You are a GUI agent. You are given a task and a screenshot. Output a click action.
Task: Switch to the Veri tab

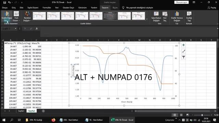point(57,8)
